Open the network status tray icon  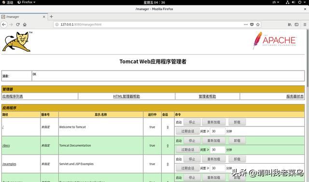[288, 2]
